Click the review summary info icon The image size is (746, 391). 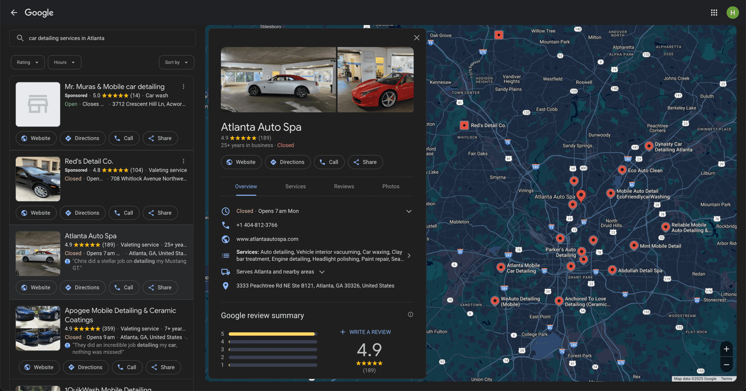410,314
